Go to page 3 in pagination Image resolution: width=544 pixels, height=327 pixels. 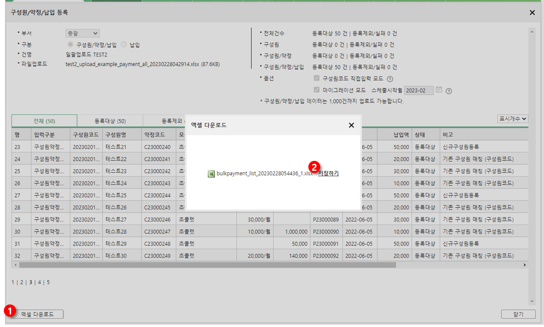click(31, 282)
